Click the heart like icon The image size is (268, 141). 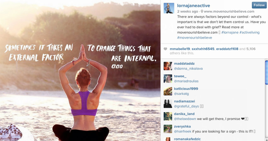[165, 49]
